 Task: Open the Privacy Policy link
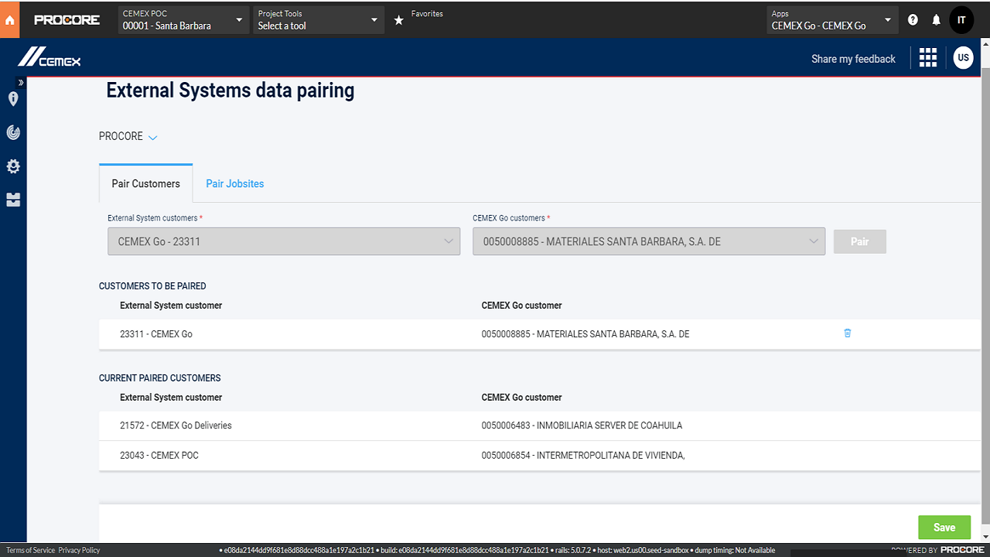point(79,550)
